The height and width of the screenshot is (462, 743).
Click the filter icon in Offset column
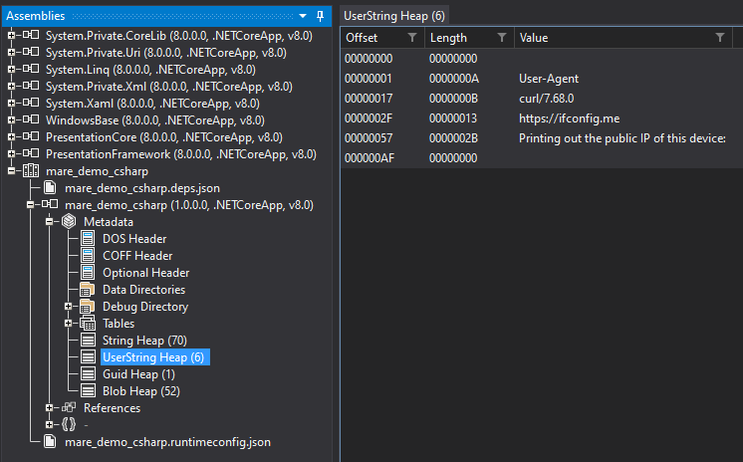coord(412,38)
